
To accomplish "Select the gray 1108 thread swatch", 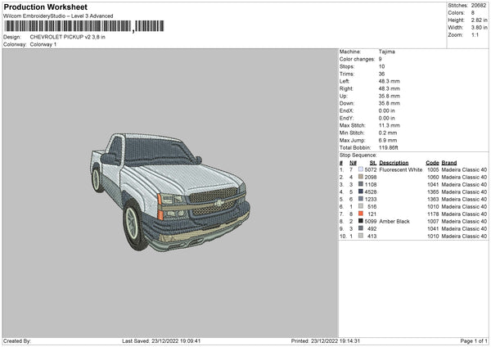I will coord(361,184).
